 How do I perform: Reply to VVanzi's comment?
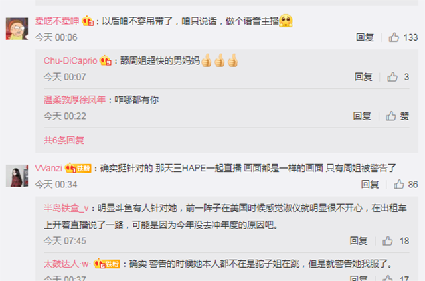[x=370, y=185]
